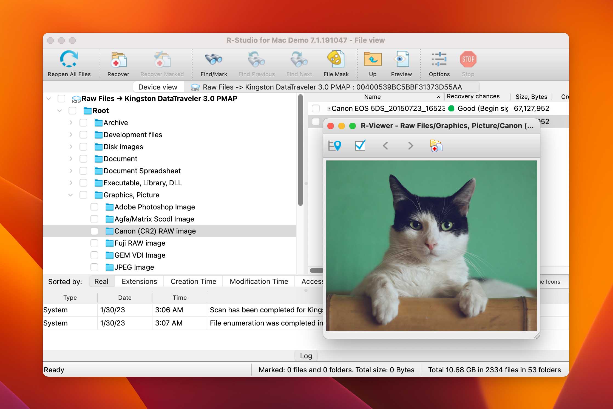613x409 pixels.
Task: Click the Raw icon in the path tab
Action: pyautogui.click(x=195, y=87)
